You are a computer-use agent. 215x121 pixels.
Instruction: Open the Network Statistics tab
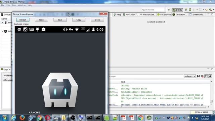pos(148,14)
